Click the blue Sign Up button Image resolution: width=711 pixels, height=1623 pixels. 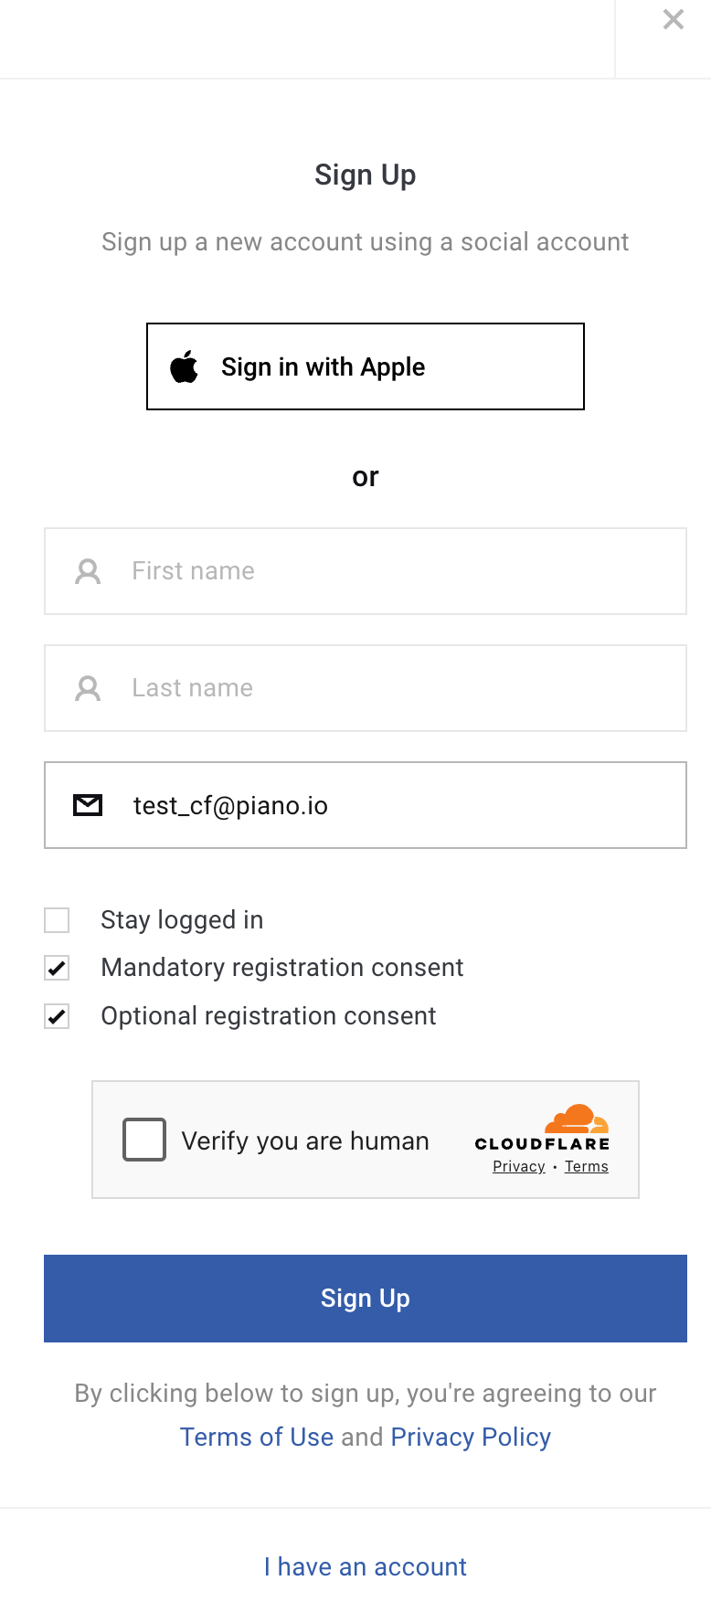[x=366, y=1299]
